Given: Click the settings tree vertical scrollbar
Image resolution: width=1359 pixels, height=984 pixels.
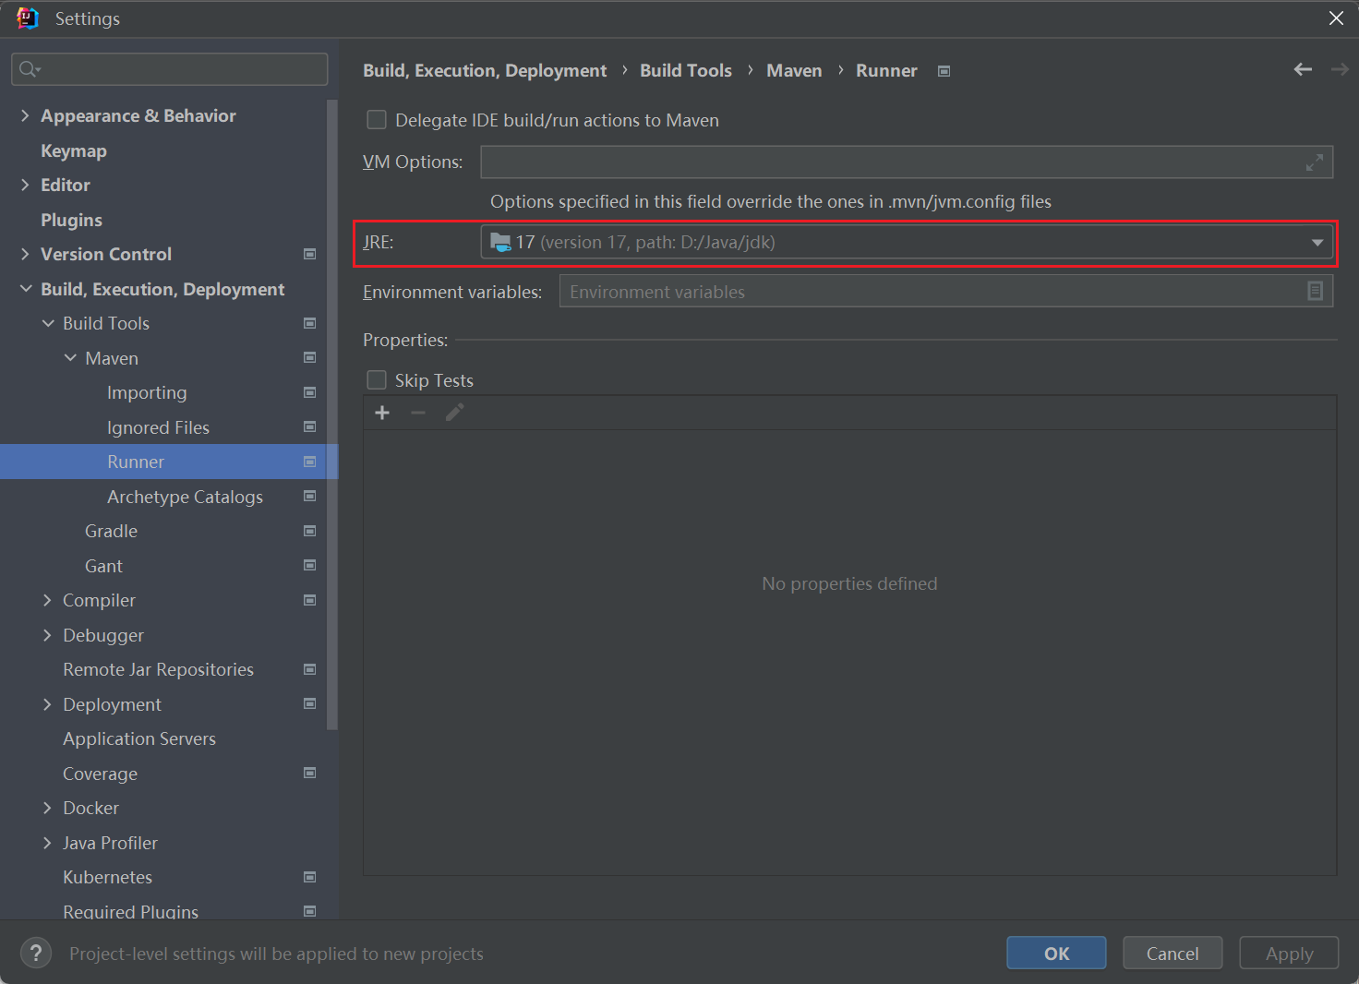Looking at the screenshot, I should (x=332, y=415).
